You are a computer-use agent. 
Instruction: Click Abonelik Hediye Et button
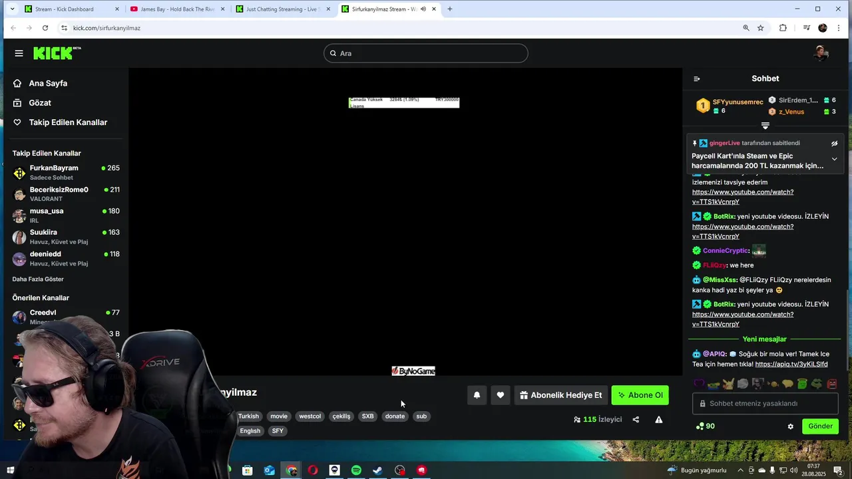560,395
